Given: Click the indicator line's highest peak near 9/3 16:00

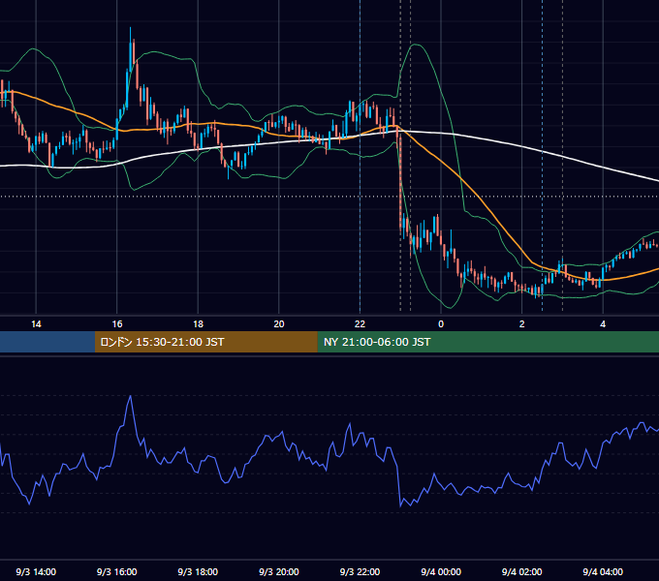Looking at the screenshot, I should pyautogui.click(x=130, y=396).
